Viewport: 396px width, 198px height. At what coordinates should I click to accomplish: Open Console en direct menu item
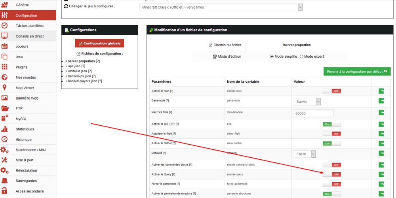click(29, 36)
